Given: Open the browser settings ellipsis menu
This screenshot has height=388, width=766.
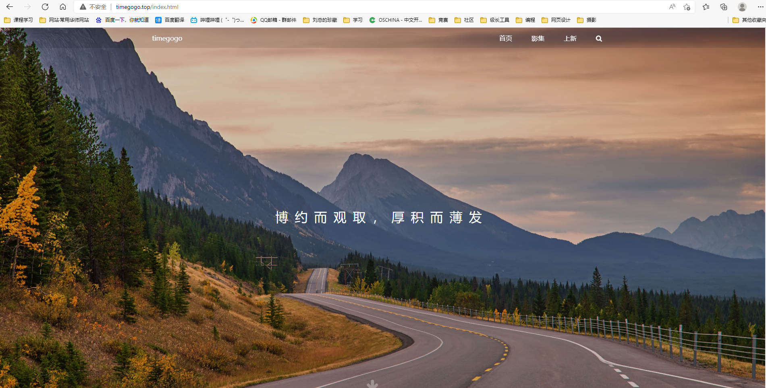Looking at the screenshot, I should pyautogui.click(x=760, y=7).
